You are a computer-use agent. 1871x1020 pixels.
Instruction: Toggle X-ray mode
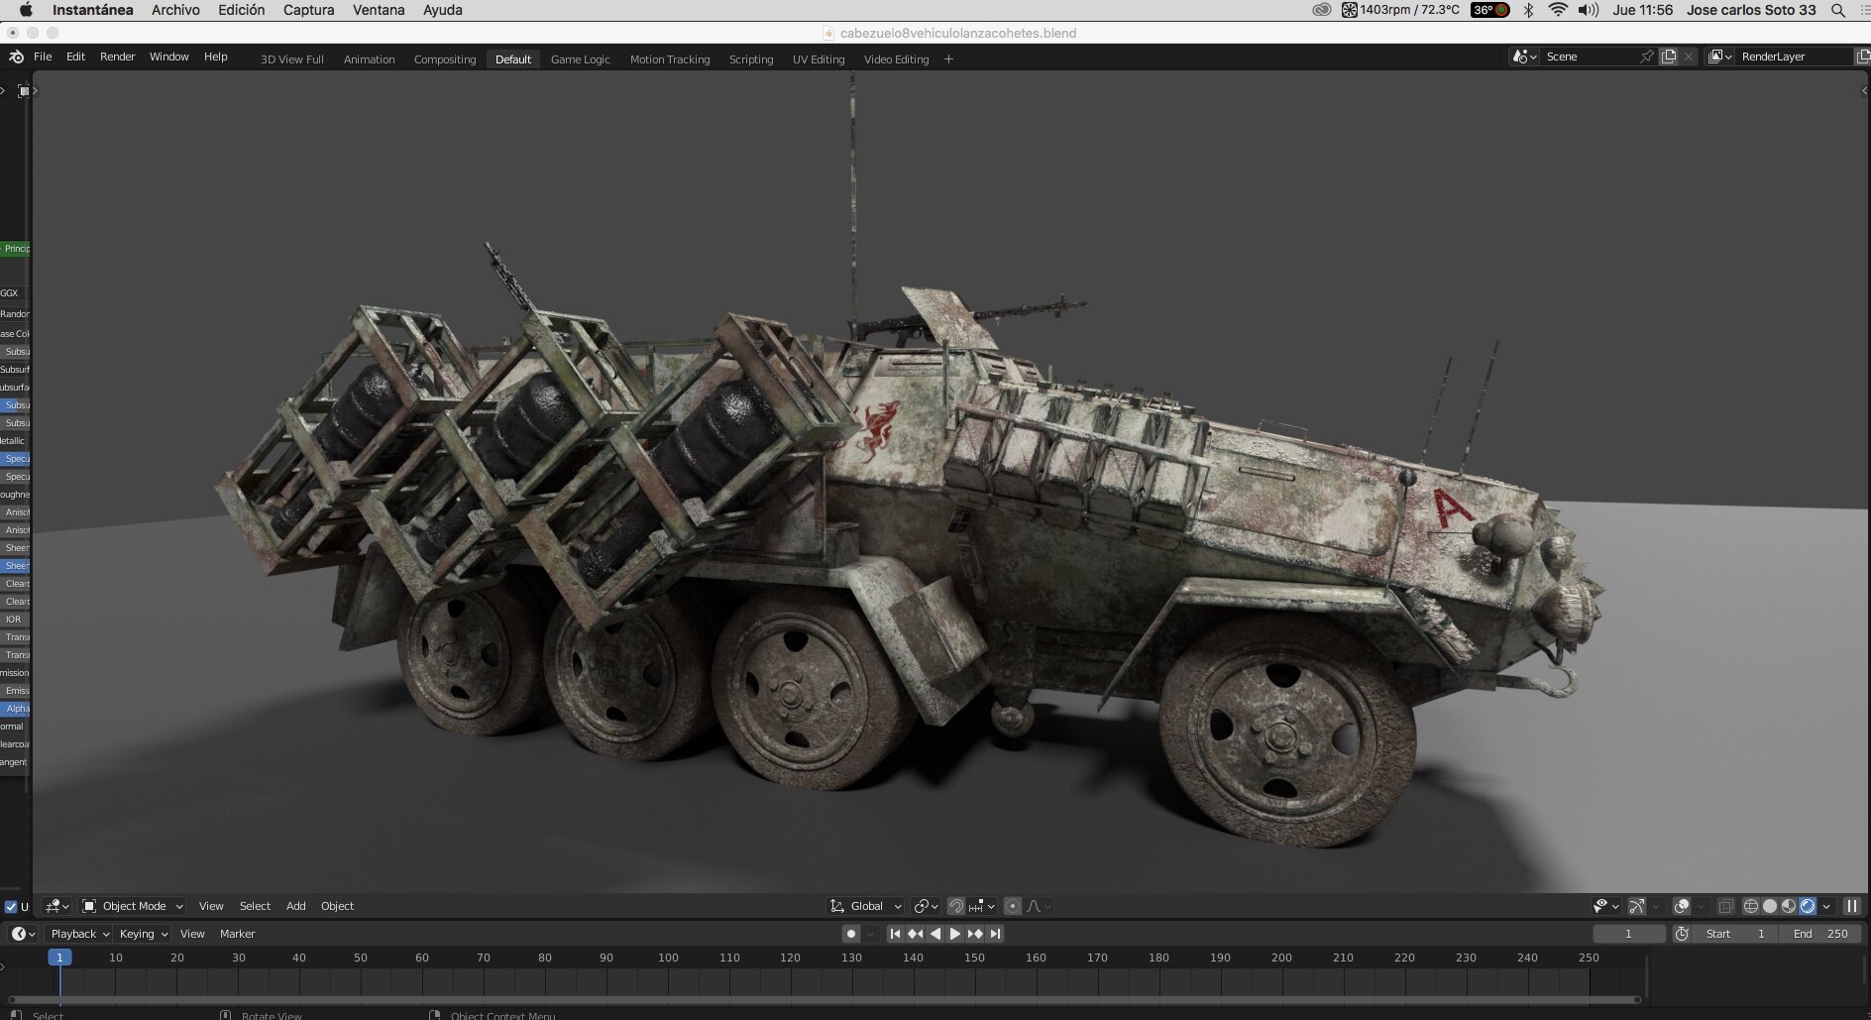point(1726,906)
